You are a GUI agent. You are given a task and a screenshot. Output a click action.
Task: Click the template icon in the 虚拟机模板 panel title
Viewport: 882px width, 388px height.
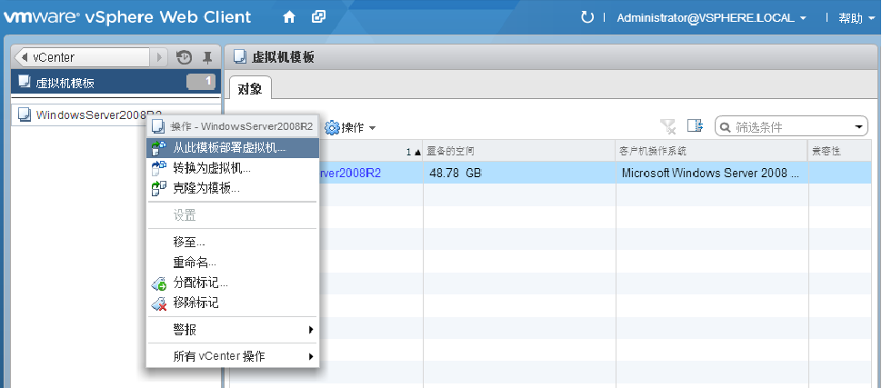(x=240, y=57)
